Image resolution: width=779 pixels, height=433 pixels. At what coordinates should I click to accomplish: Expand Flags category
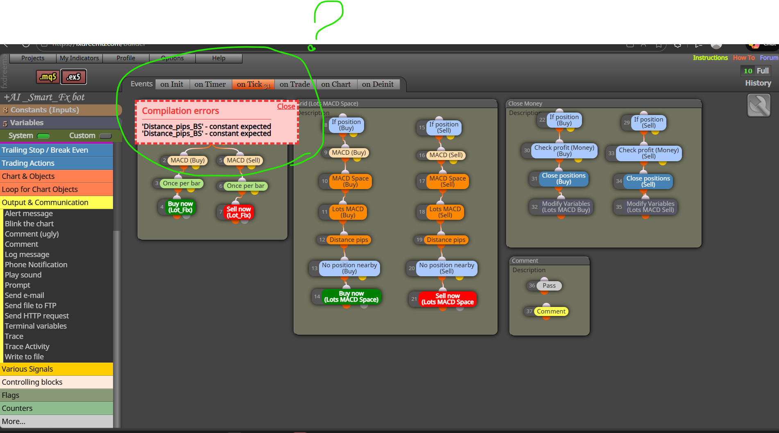(x=57, y=395)
